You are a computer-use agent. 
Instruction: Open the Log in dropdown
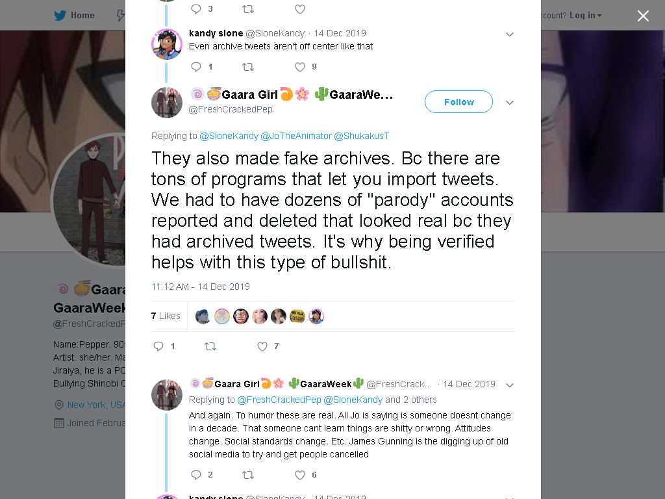coord(585,16)
